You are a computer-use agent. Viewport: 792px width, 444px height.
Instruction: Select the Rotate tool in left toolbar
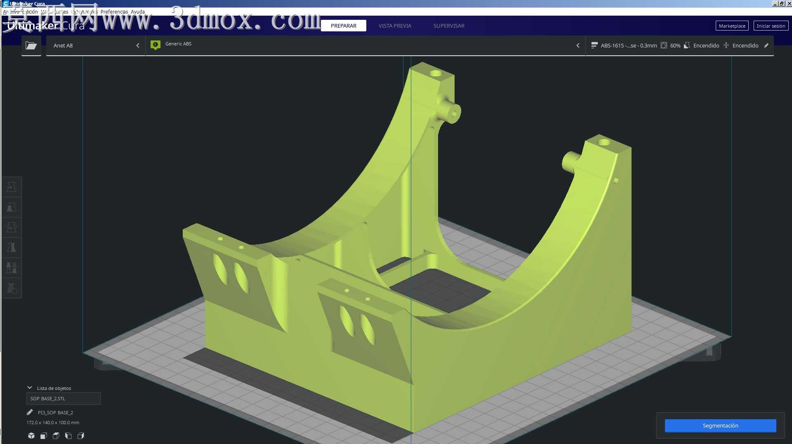pos(12,227)
